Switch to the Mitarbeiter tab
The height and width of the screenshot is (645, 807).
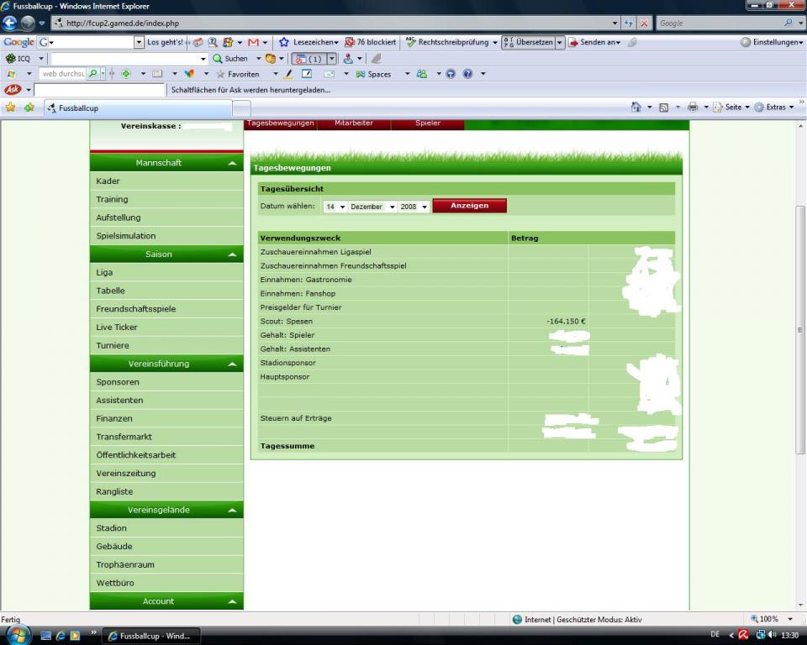[353, 123]
